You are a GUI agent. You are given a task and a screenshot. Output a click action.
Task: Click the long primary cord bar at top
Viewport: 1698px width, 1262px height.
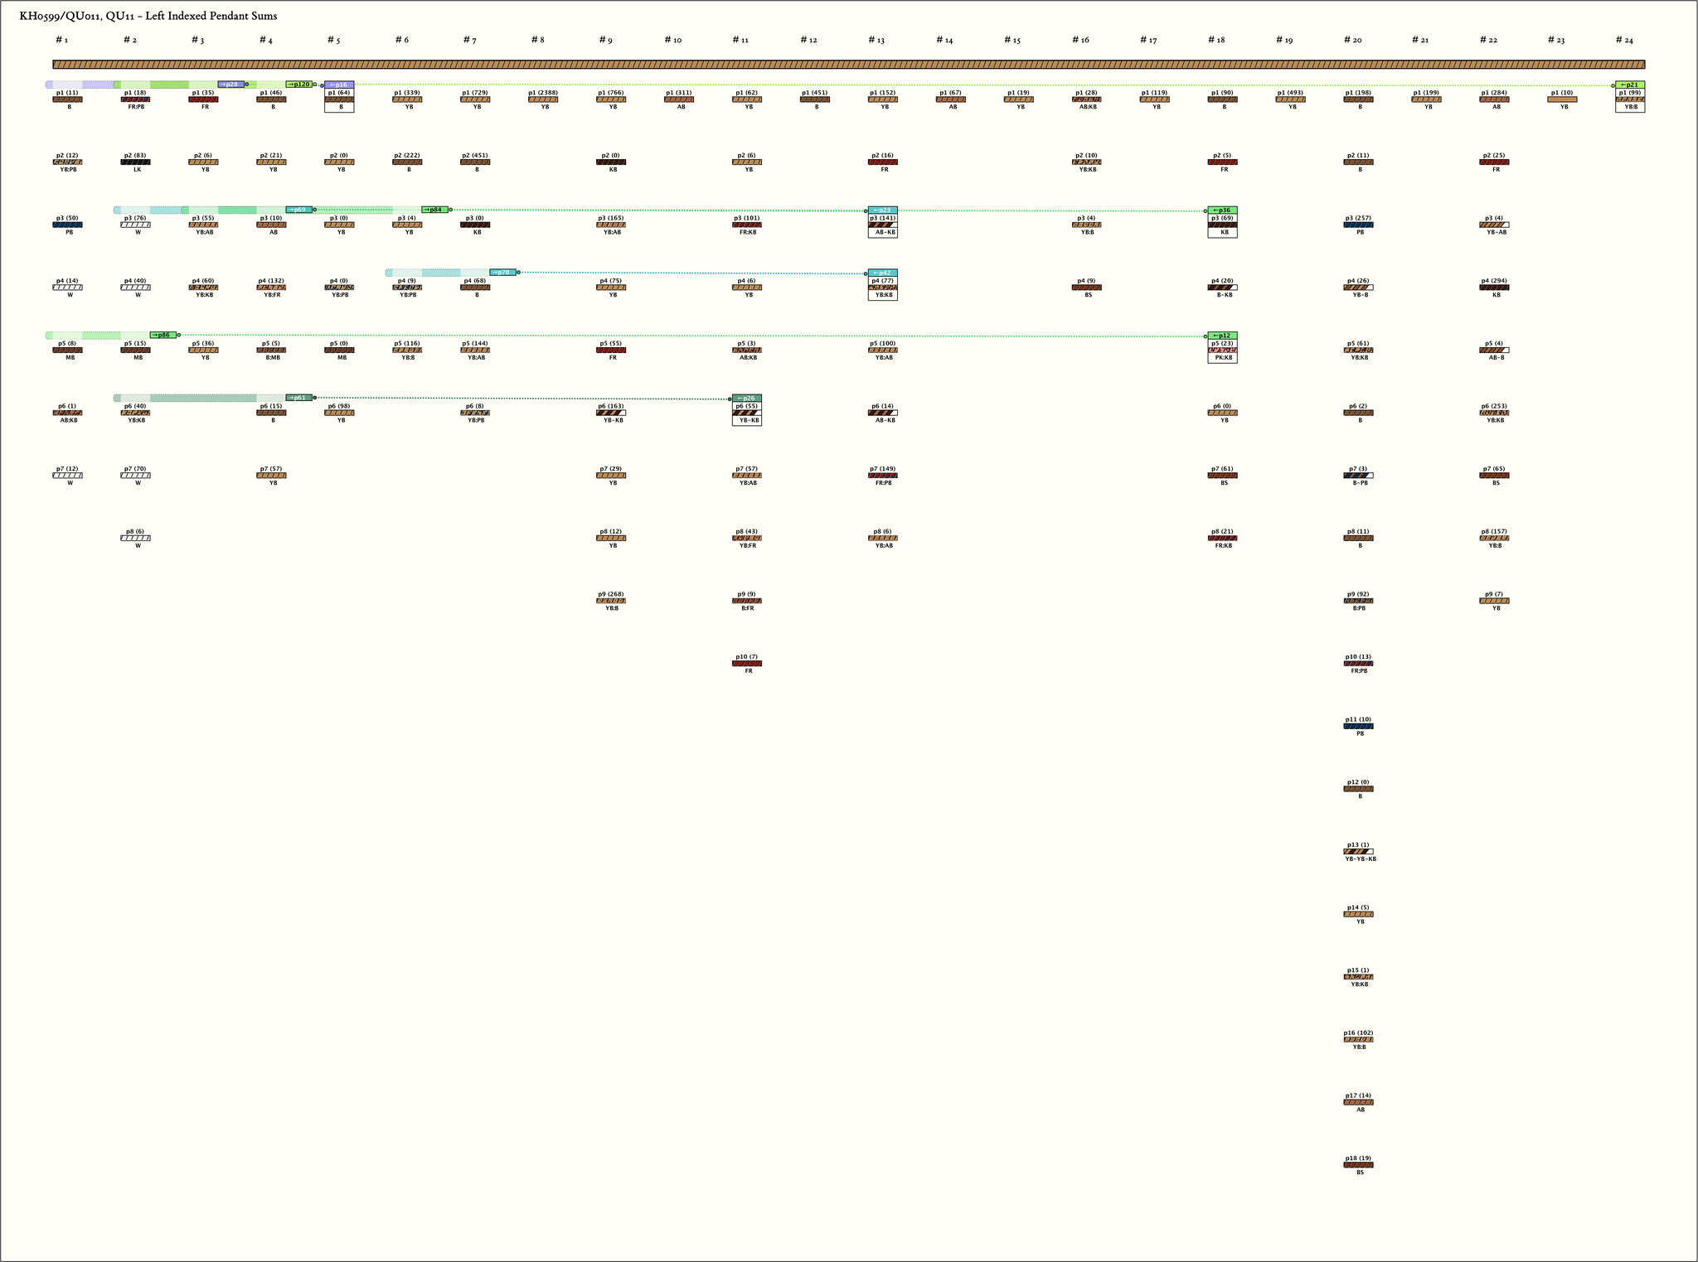tap(848, 64)
